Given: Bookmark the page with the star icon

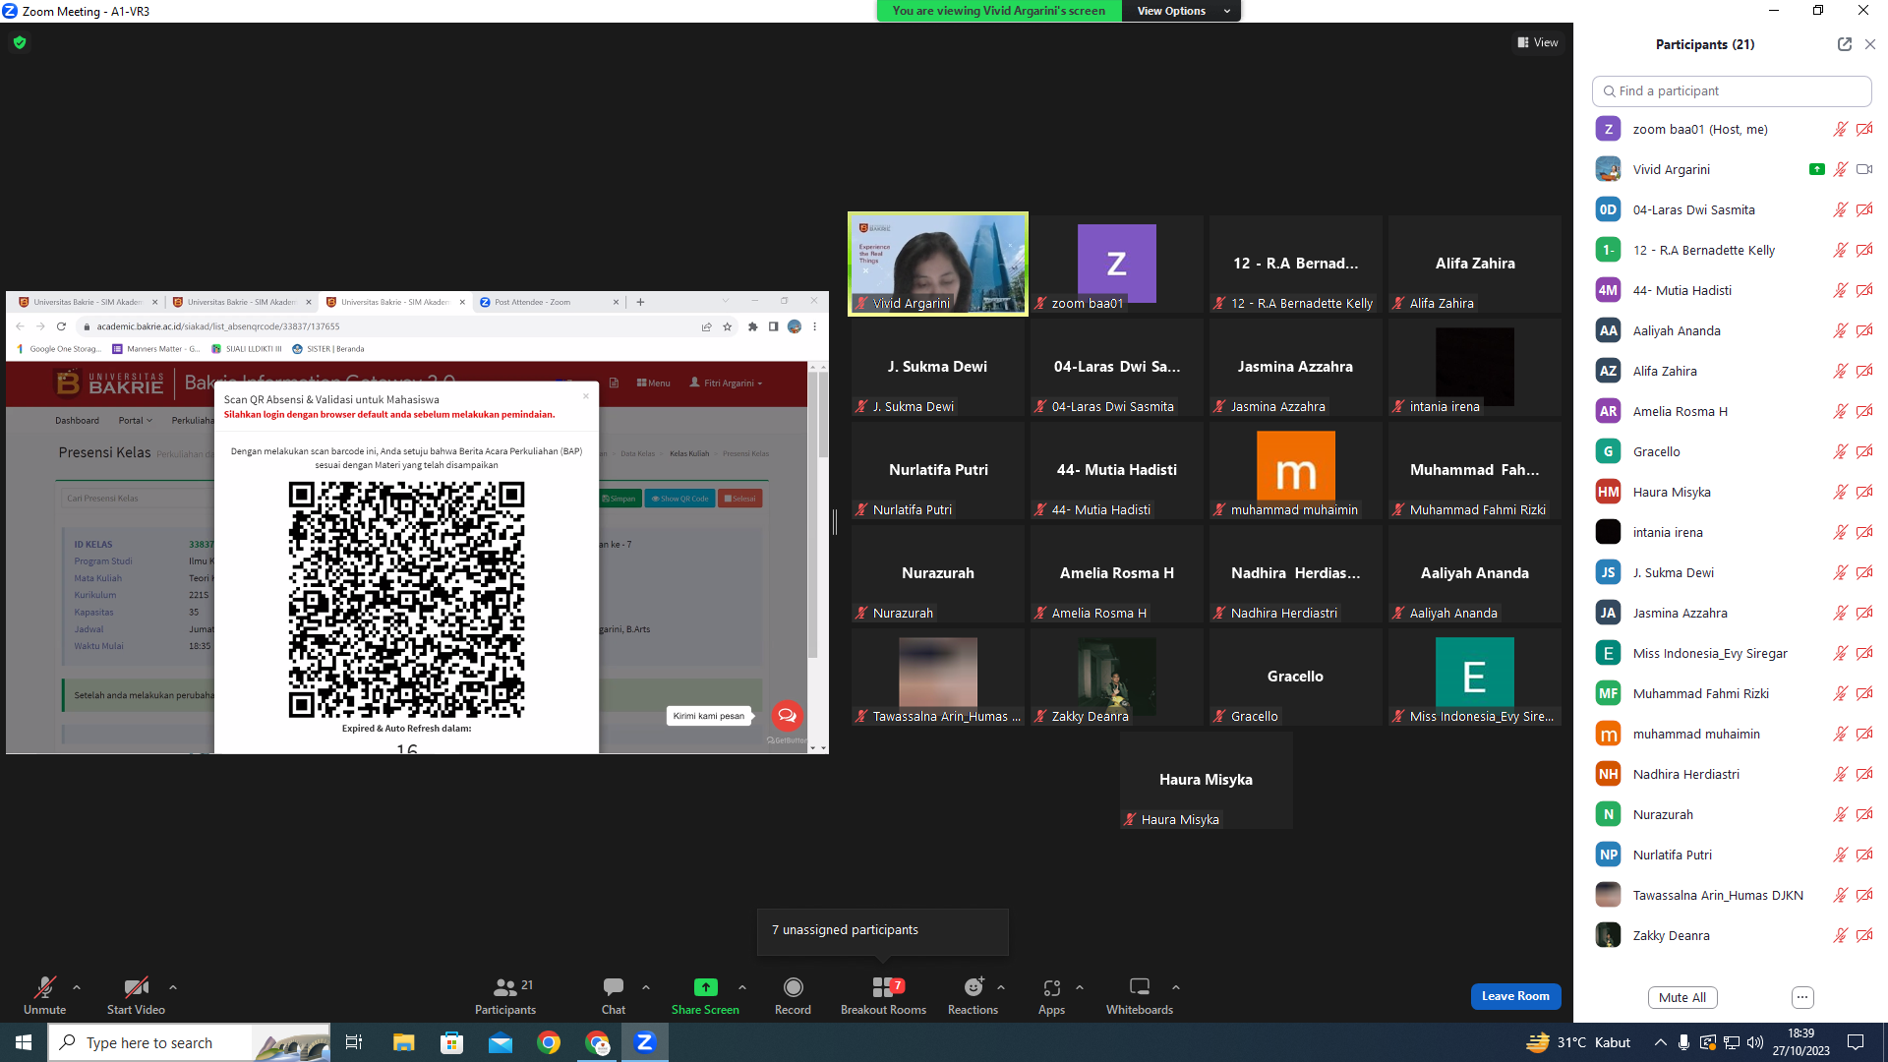Looking at the screenshot, I should [728, 326].
